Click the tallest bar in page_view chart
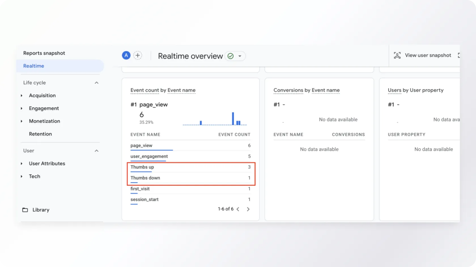 point(233,118)
